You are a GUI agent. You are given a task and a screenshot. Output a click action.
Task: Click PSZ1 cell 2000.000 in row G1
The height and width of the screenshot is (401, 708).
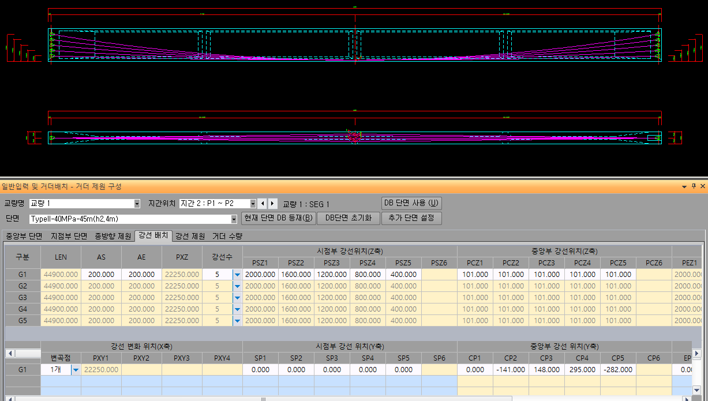coord(260,275)
